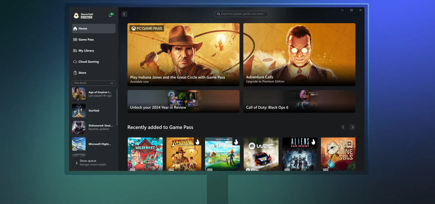Open the Indiana Jones Great Circle banner

(184, 54)
